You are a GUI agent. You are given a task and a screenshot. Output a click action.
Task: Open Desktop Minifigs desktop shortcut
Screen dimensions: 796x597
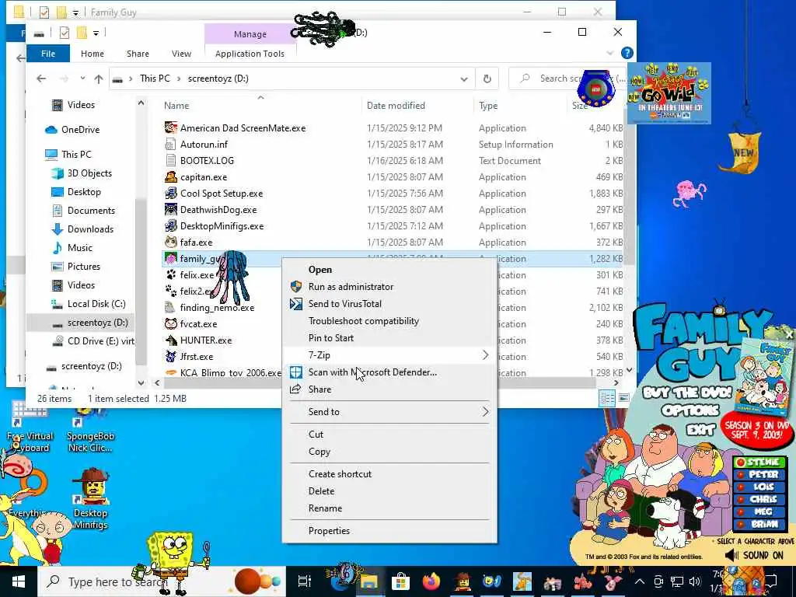click(x=90, y=498)
